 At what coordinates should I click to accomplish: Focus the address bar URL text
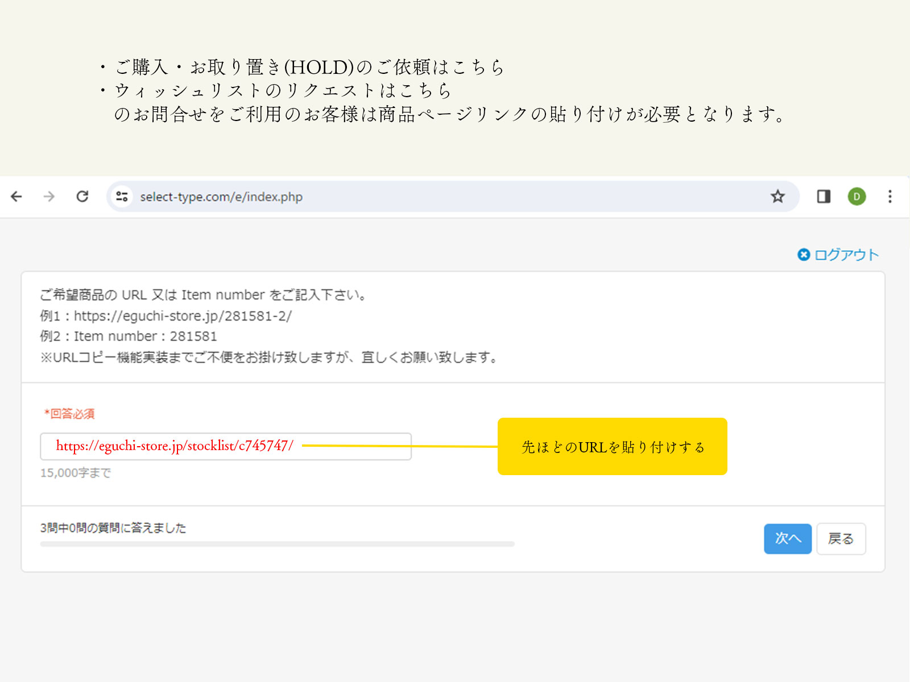click(221, 197)
